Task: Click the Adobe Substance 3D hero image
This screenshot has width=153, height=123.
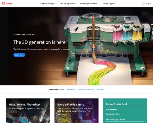Action: (x=76, y=46)
